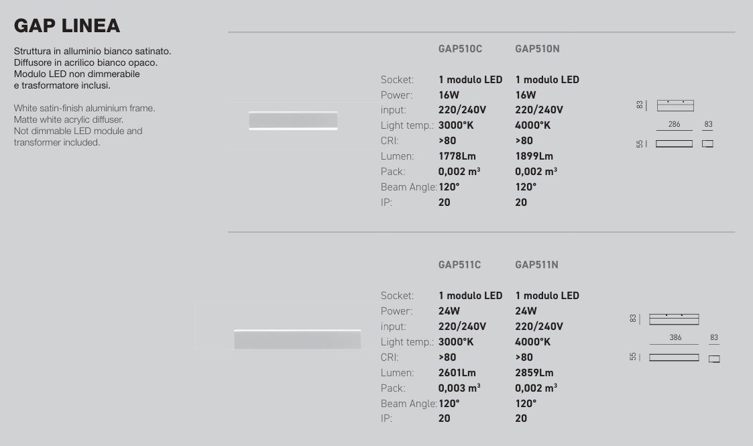Click the 386 top-view dimension drawing
Image resolution: width=753 pixels, height=446 pixels.
click(x=674, y=319)
